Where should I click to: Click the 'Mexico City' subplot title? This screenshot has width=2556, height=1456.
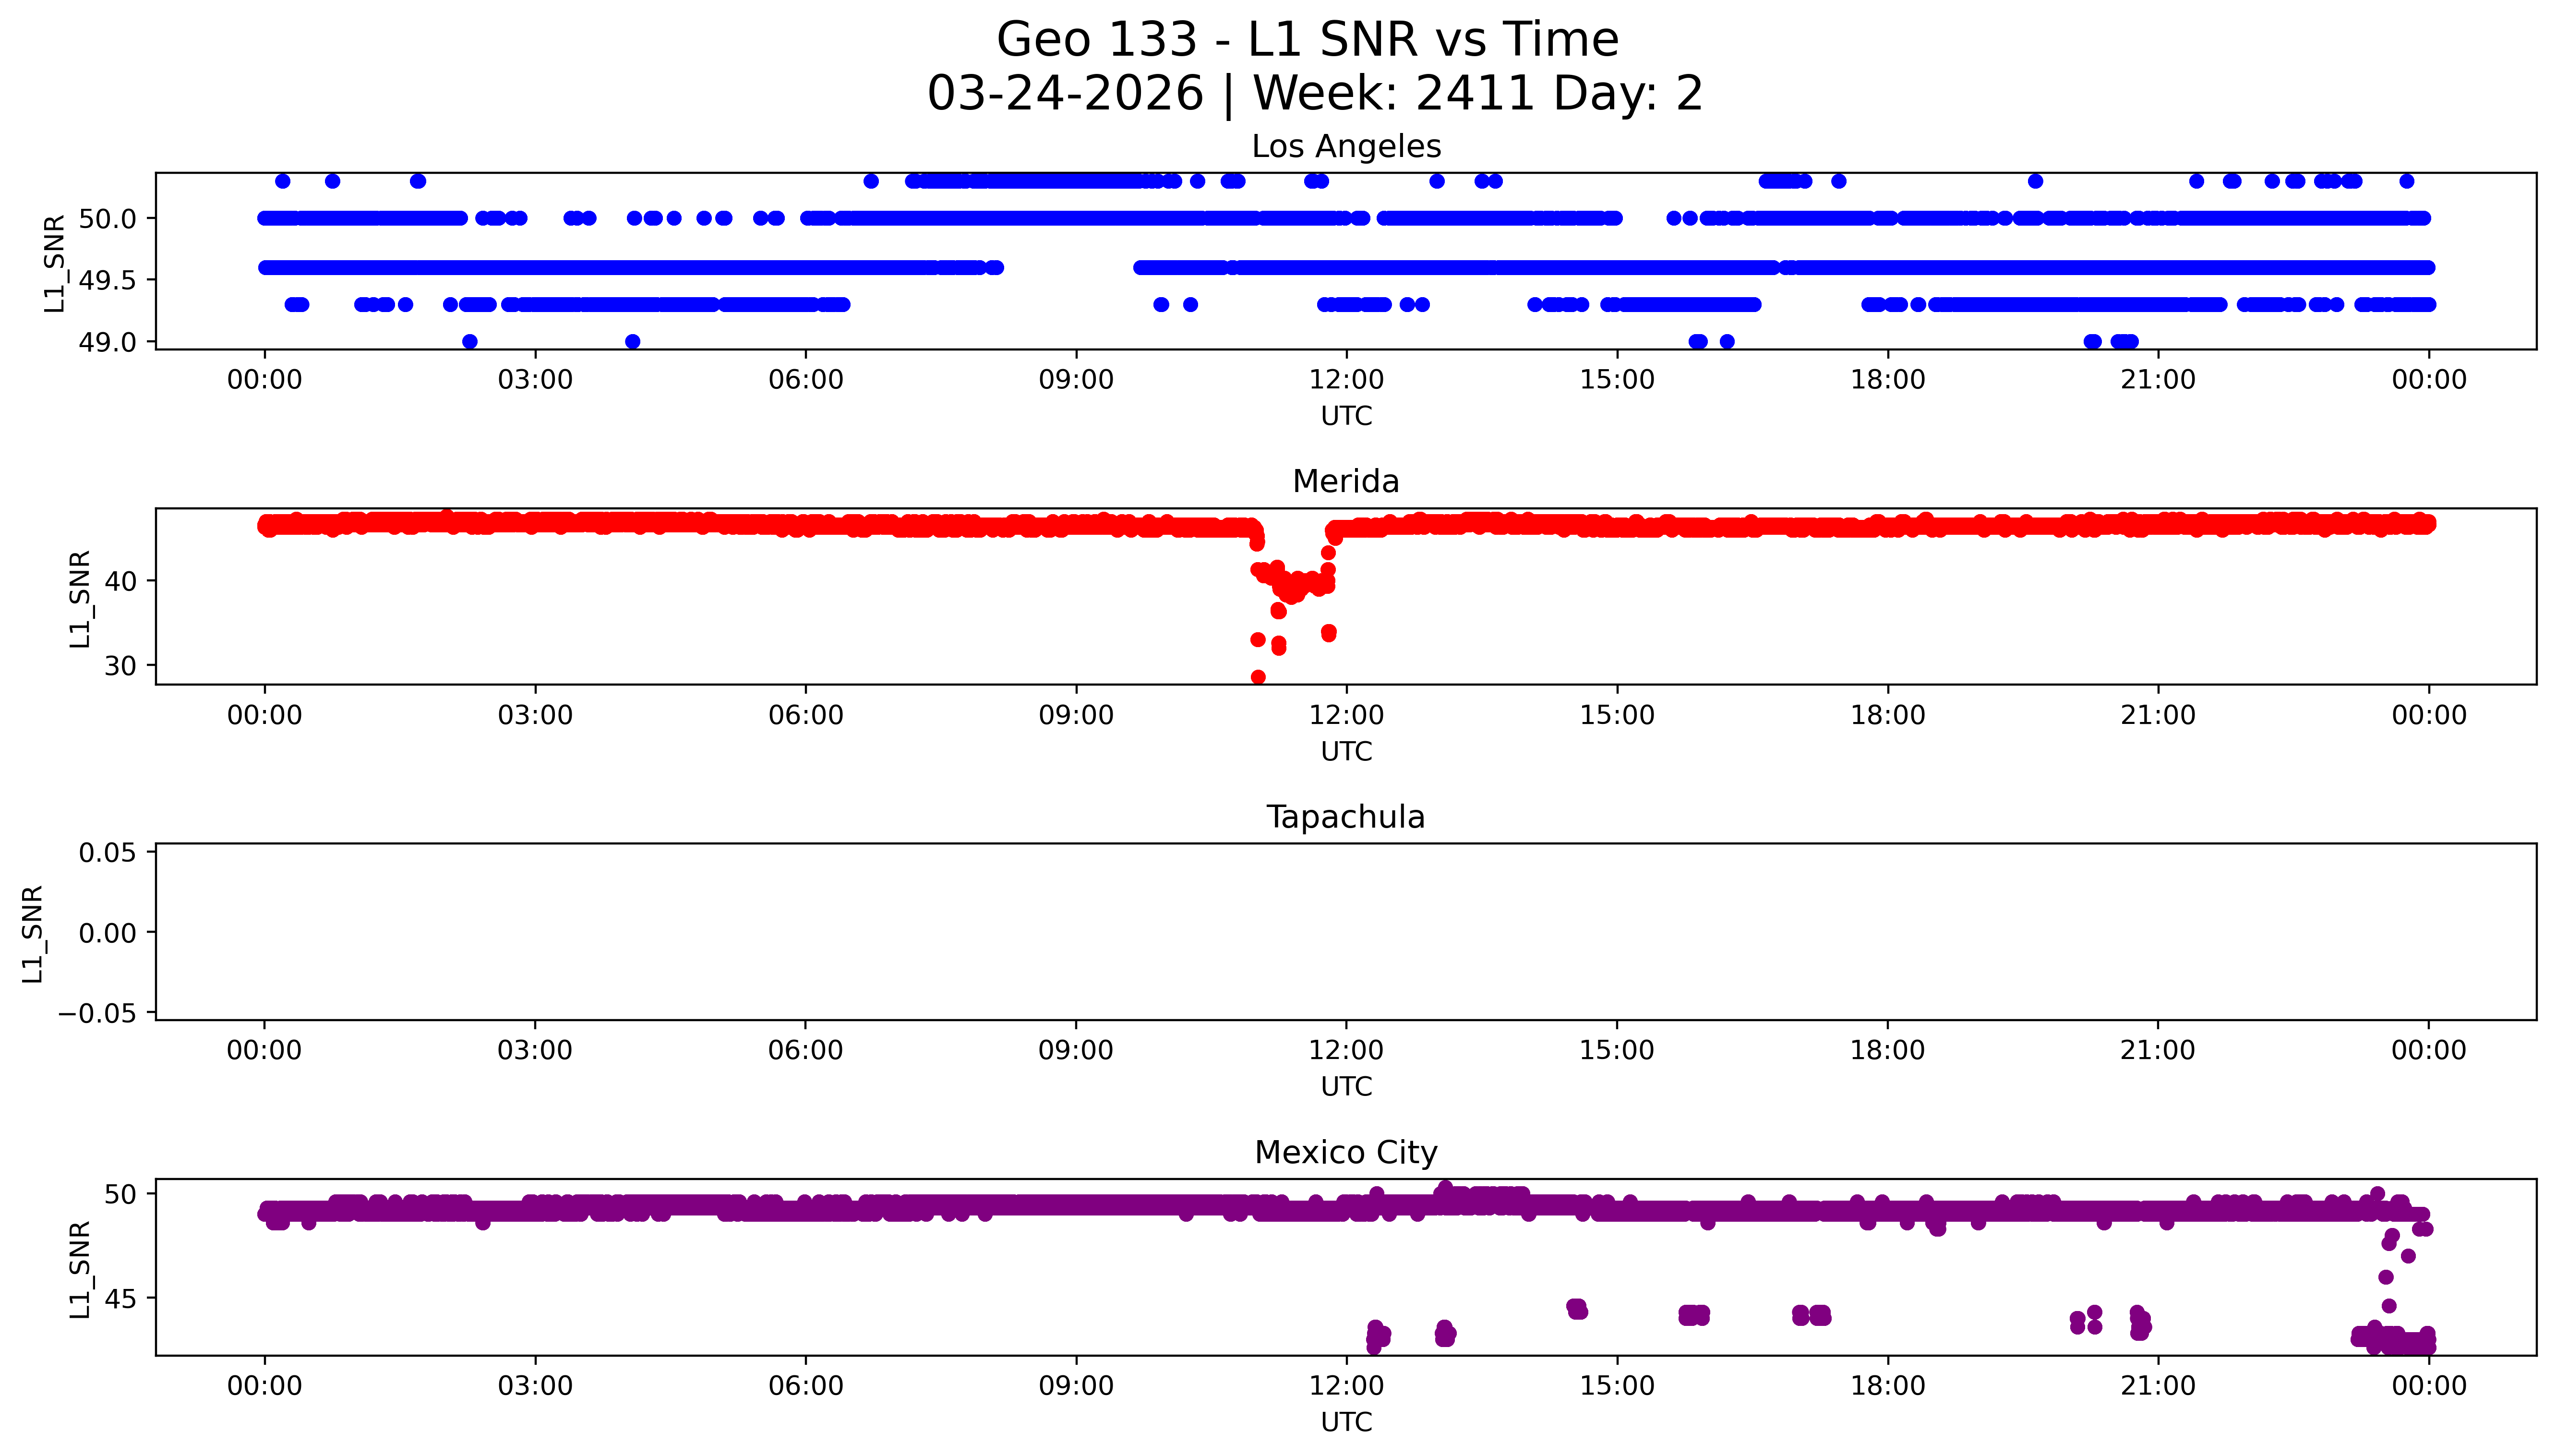[x=1345, y=1153]
